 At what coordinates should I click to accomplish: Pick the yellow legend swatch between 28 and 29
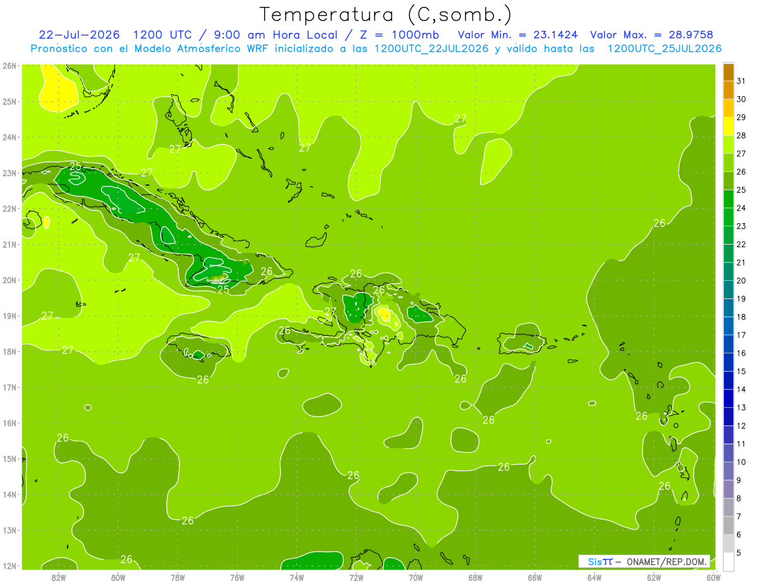[x=728, y=126]
